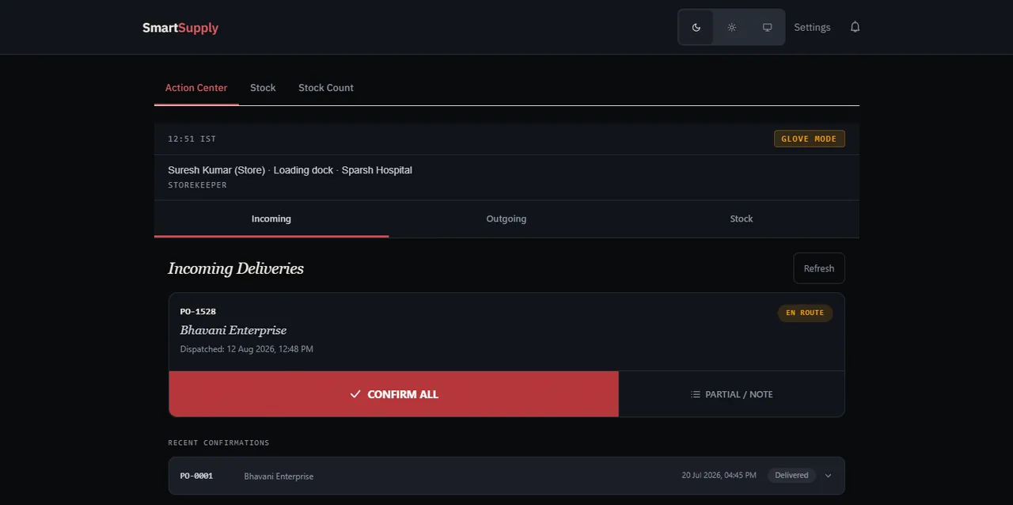This screenshot has height=505, width=1013.
Task: Click PO-1528 order number
Action: pos(198,312)
